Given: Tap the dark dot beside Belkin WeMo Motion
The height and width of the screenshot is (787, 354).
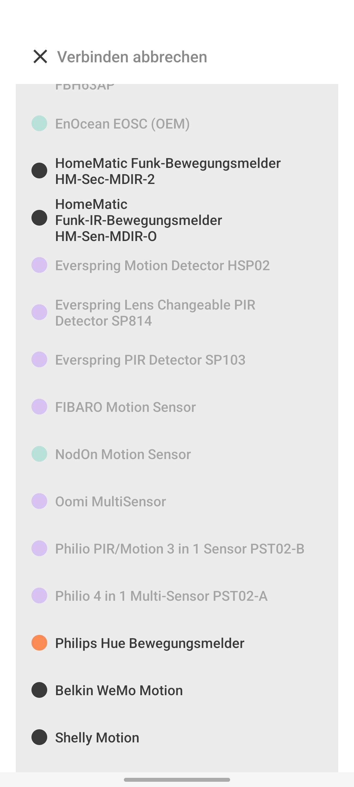Looking at the screenshot, I should 39,690.
